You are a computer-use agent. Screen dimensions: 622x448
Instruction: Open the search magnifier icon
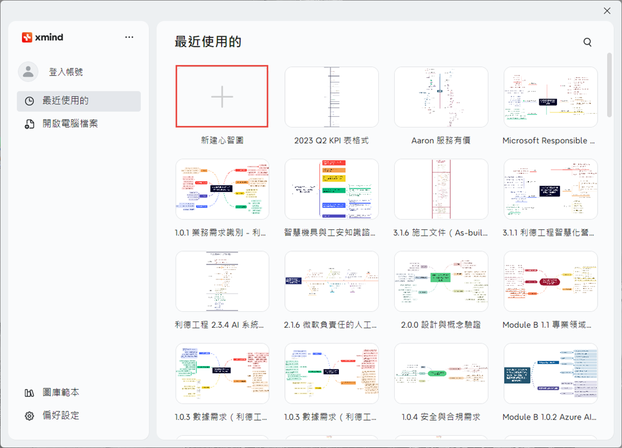(x=587, y=42)
